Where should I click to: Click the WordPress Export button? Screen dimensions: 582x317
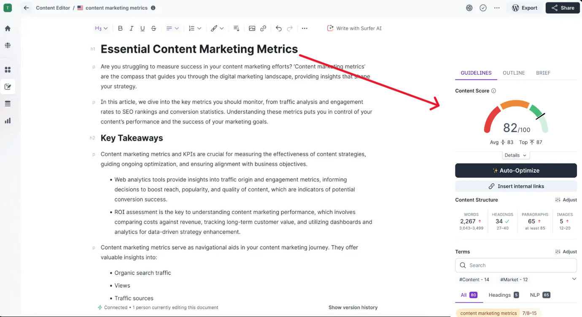click(525, 8)
